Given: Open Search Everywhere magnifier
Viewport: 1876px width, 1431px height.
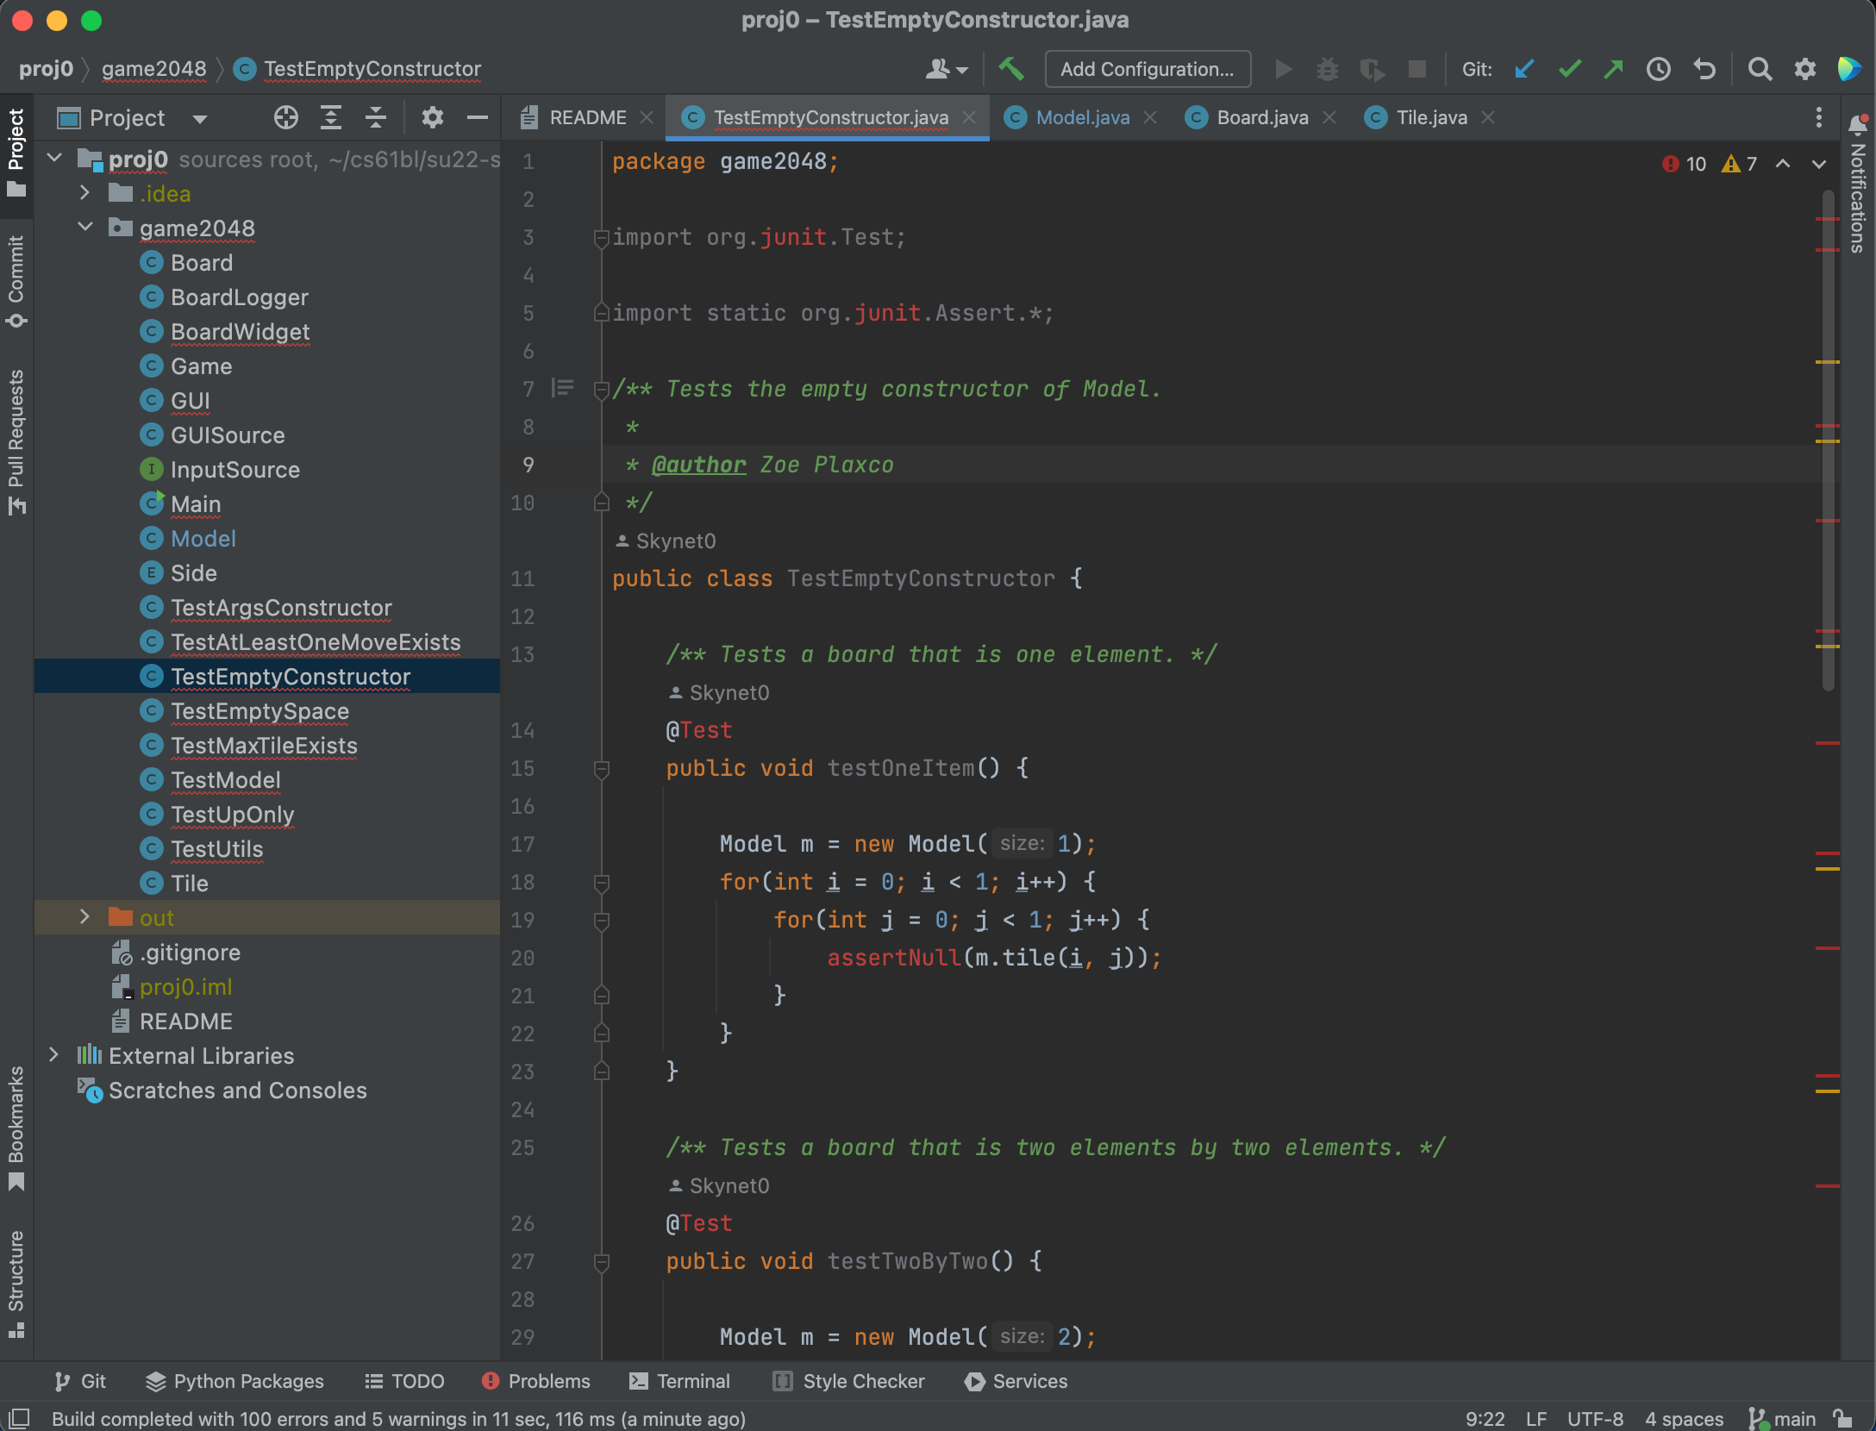Looking at the screenshot, I should point(1760,69).
